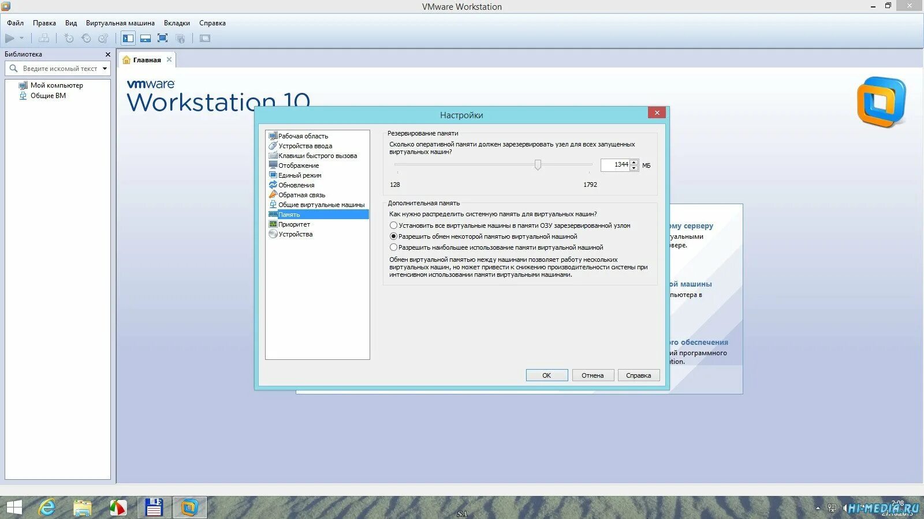
Task: Select Обратная связь settings category
Action: 301,195
